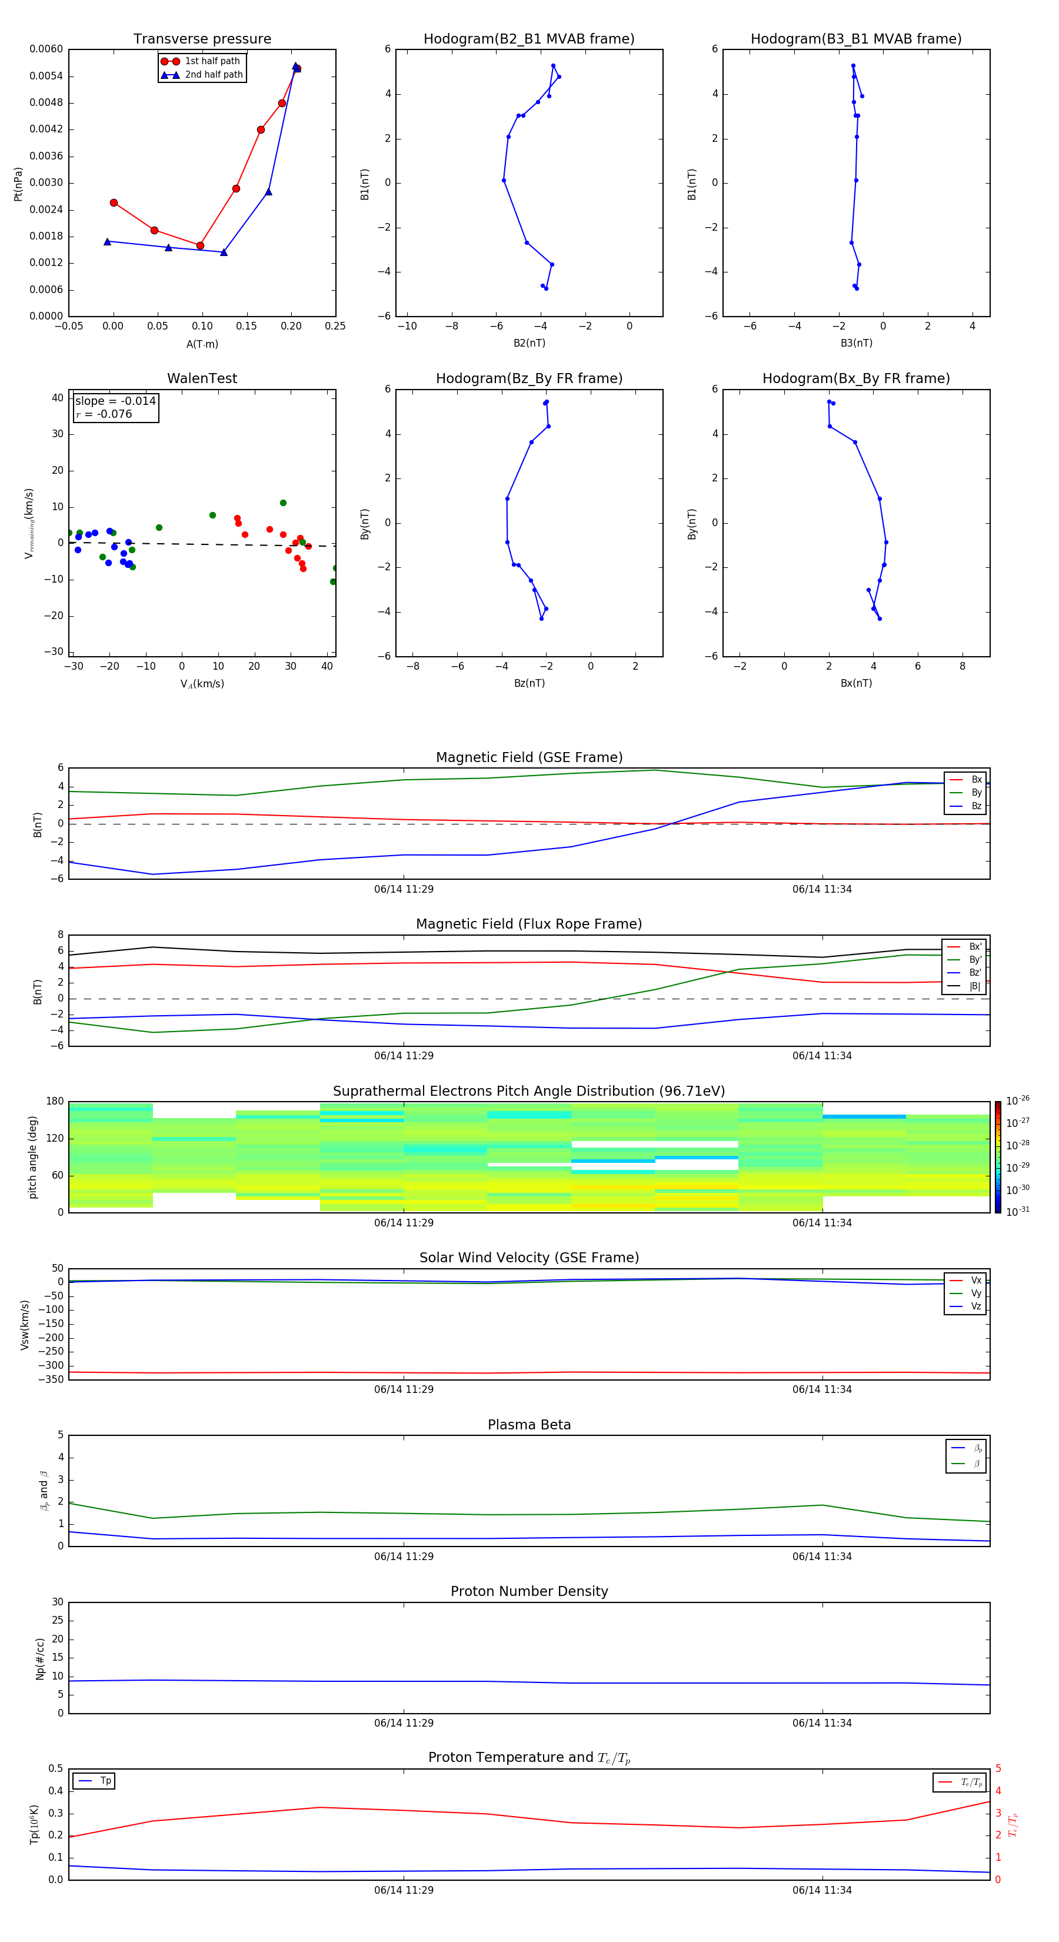This screenshot has height=1942, width=1059.
Task: Click the '180' tick on pitch angle axis
Action: coord(55,1102)
